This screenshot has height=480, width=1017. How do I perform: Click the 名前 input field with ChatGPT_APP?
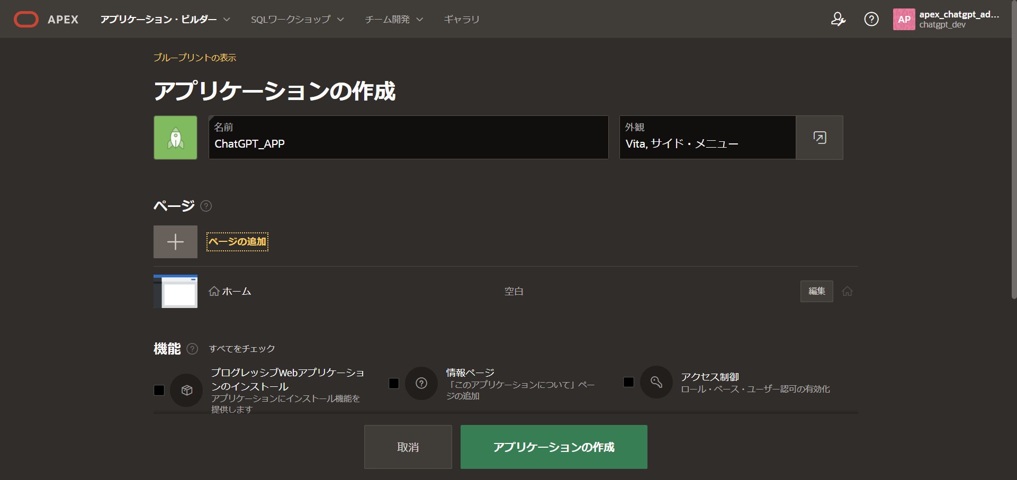[x=409, y=138]
